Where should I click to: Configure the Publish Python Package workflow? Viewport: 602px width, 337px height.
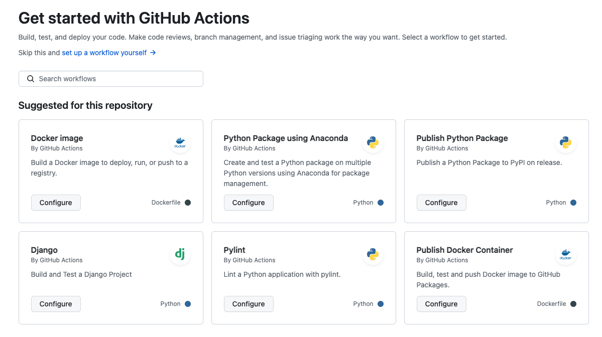point(441,203)
